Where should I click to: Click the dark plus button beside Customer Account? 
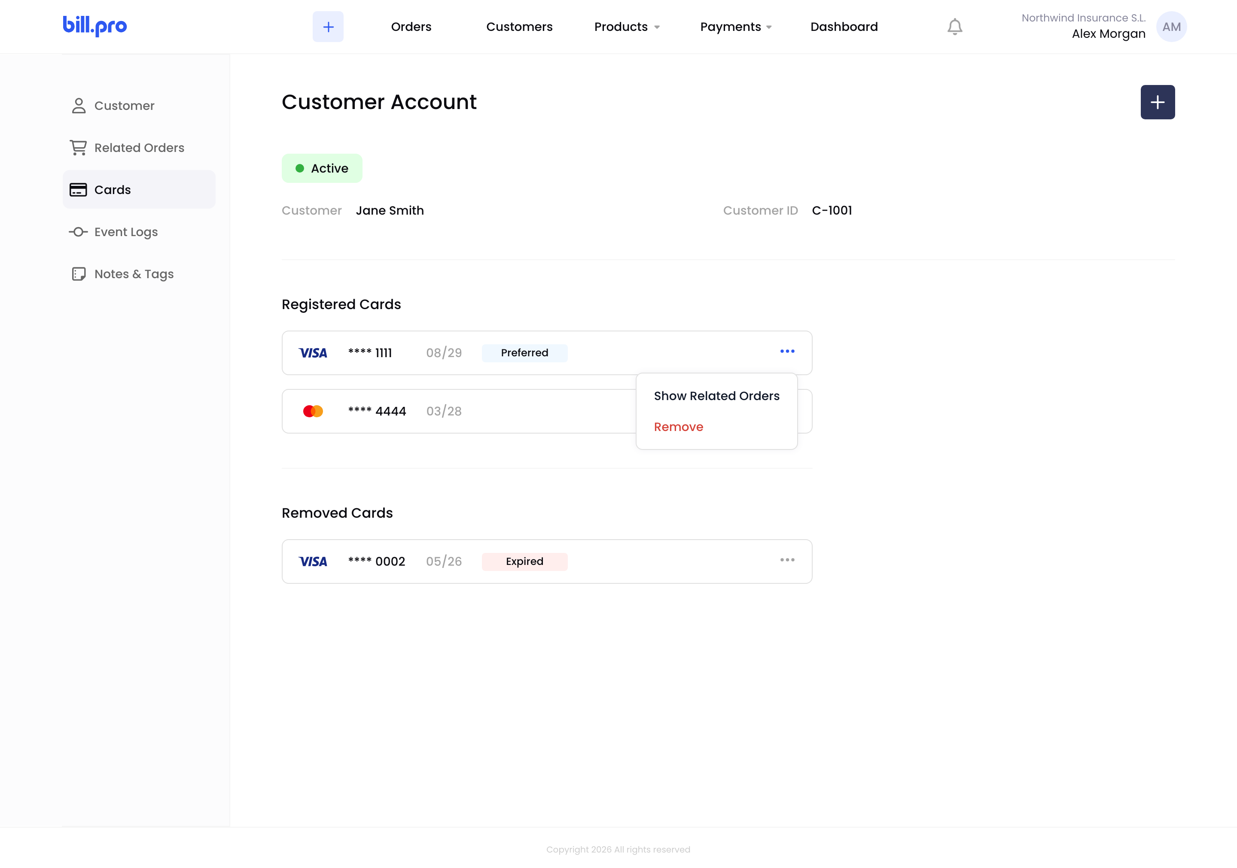point(1157,102)
